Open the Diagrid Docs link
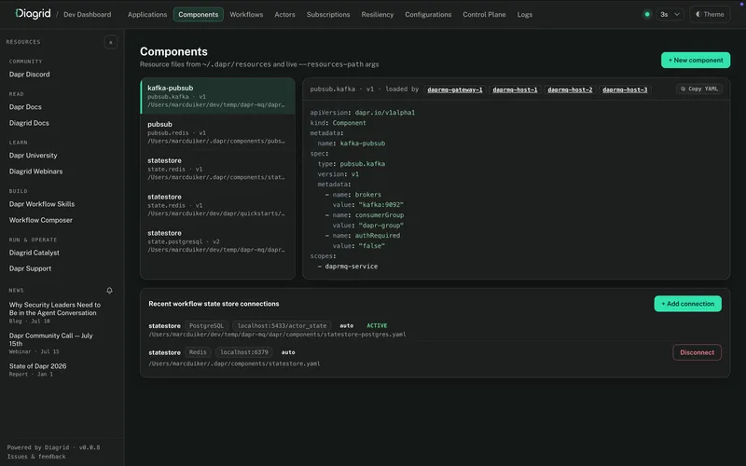Screen dimensions: 746x466 29,123
